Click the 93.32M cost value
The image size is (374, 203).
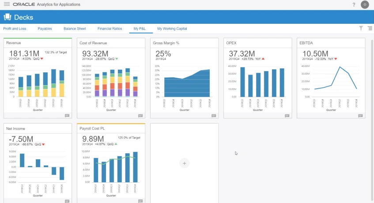pos(95,53)
